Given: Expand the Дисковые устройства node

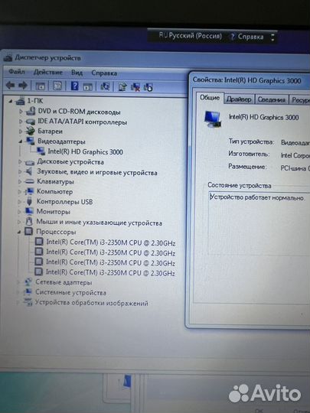Looking at the screenshot, I should [20, 161].
